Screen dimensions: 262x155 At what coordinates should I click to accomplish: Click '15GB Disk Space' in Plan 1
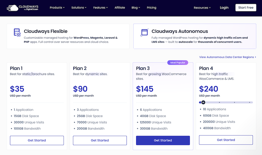point(26,116)
